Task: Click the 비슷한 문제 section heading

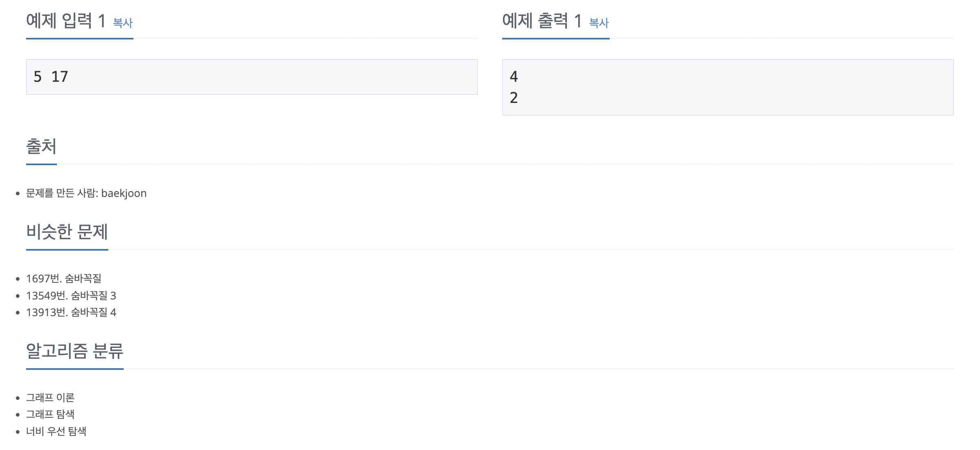Action: click(67, 232)
